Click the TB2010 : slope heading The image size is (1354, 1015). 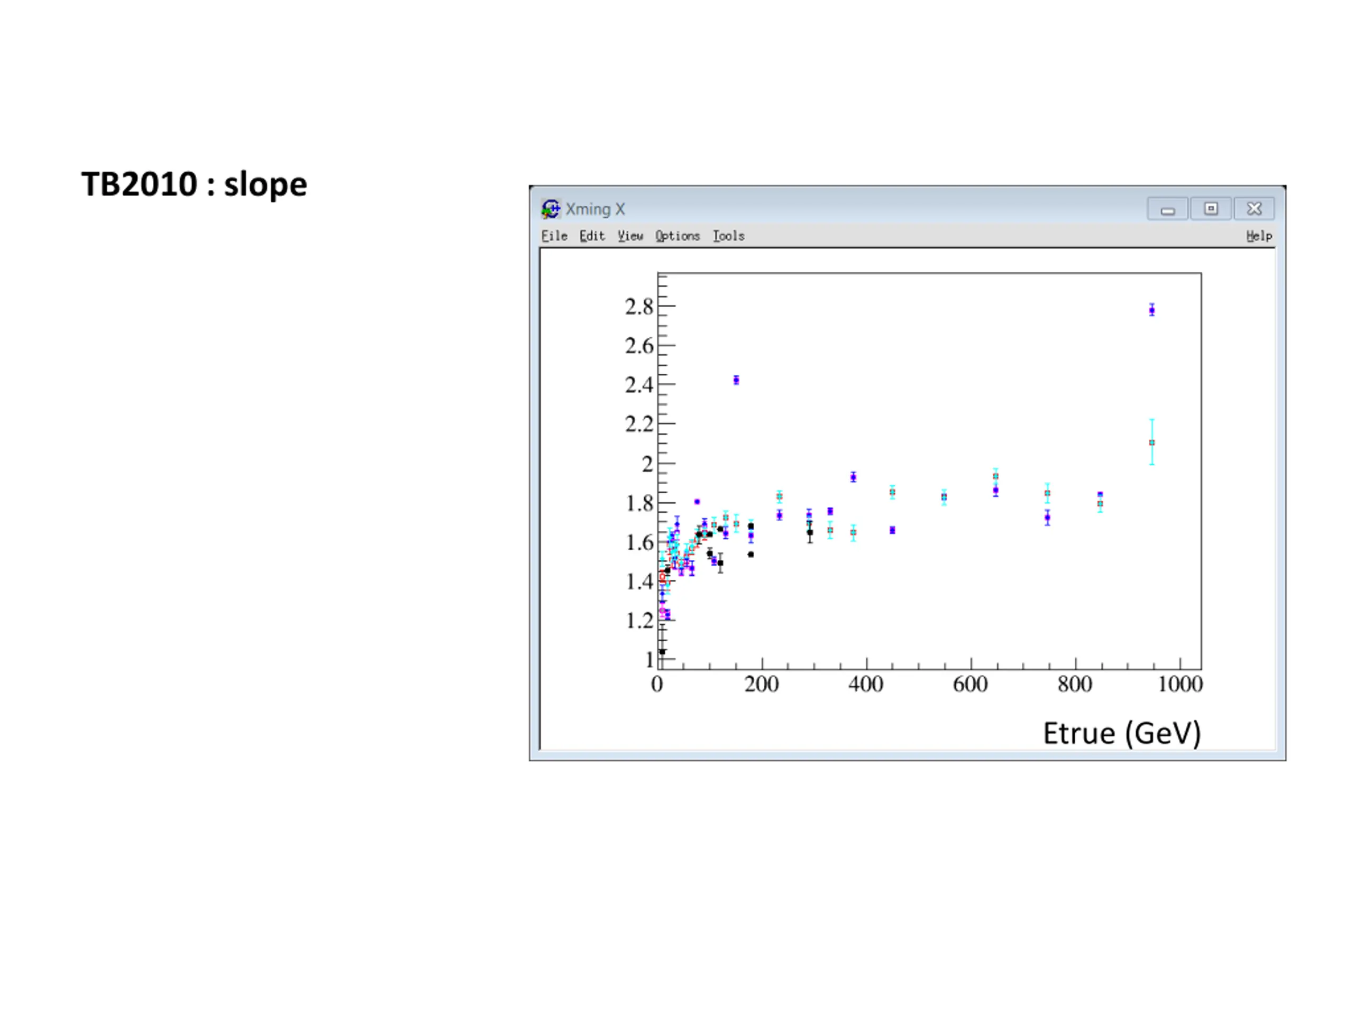(x=194, y=184)
